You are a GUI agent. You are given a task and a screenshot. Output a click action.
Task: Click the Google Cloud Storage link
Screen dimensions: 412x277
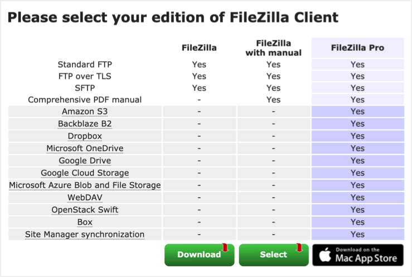[x=85, y=173]
